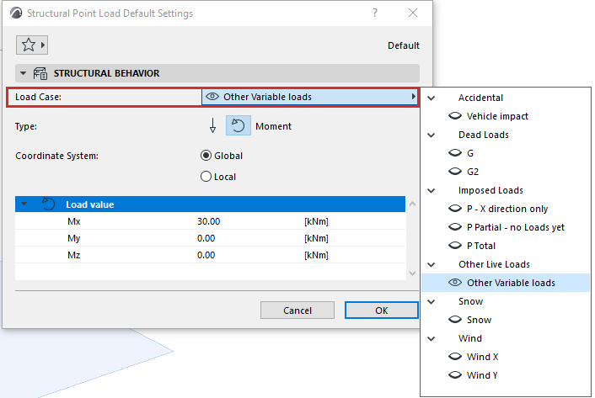Select the Moment load type icon
The height and width of the screenshot is (398, 595).
pyautogui.click(x=239, y=125)
